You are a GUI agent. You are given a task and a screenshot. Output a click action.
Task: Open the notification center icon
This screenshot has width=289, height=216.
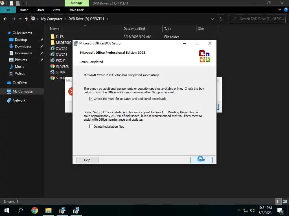(x=280, y=211)
